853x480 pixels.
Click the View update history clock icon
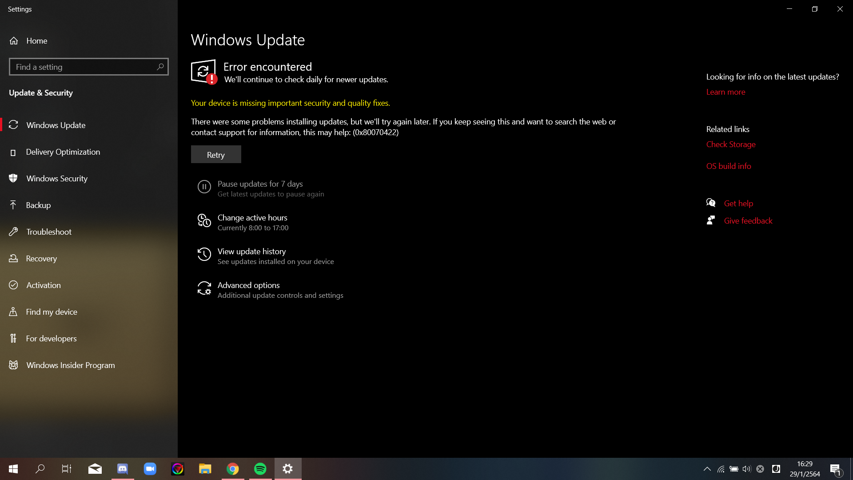[x=204, y=255]
